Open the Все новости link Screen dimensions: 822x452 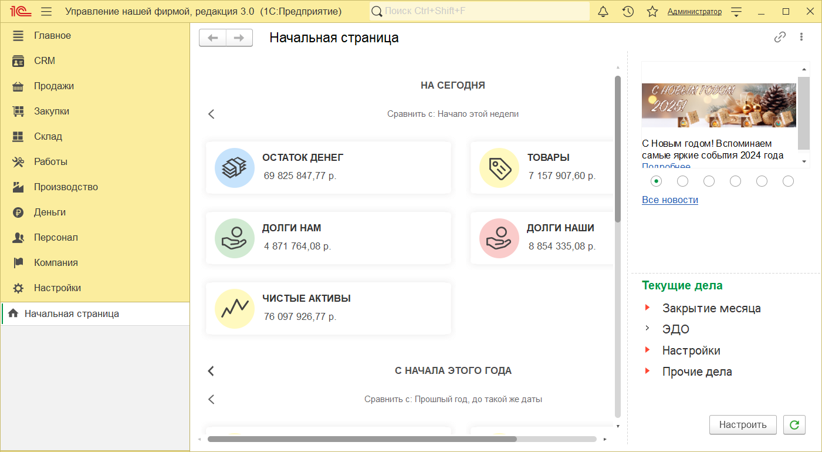tap(670, 200)
